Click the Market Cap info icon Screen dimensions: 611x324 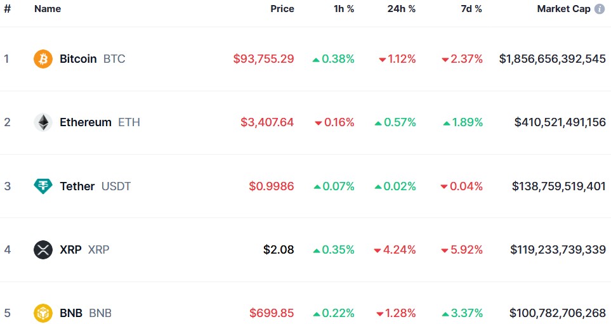coord(600,9)
